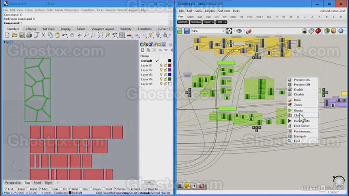Move layer up with triangle icon
349x196 pixels.
pos(160,50)
